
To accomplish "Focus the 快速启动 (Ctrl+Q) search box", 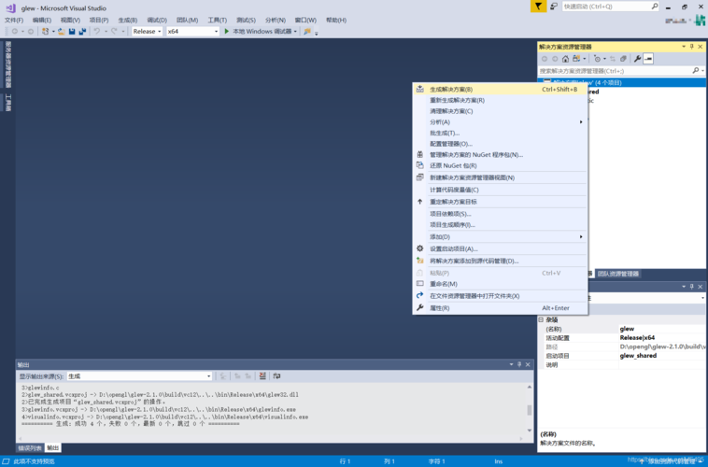I will click(x=610, y=7).
